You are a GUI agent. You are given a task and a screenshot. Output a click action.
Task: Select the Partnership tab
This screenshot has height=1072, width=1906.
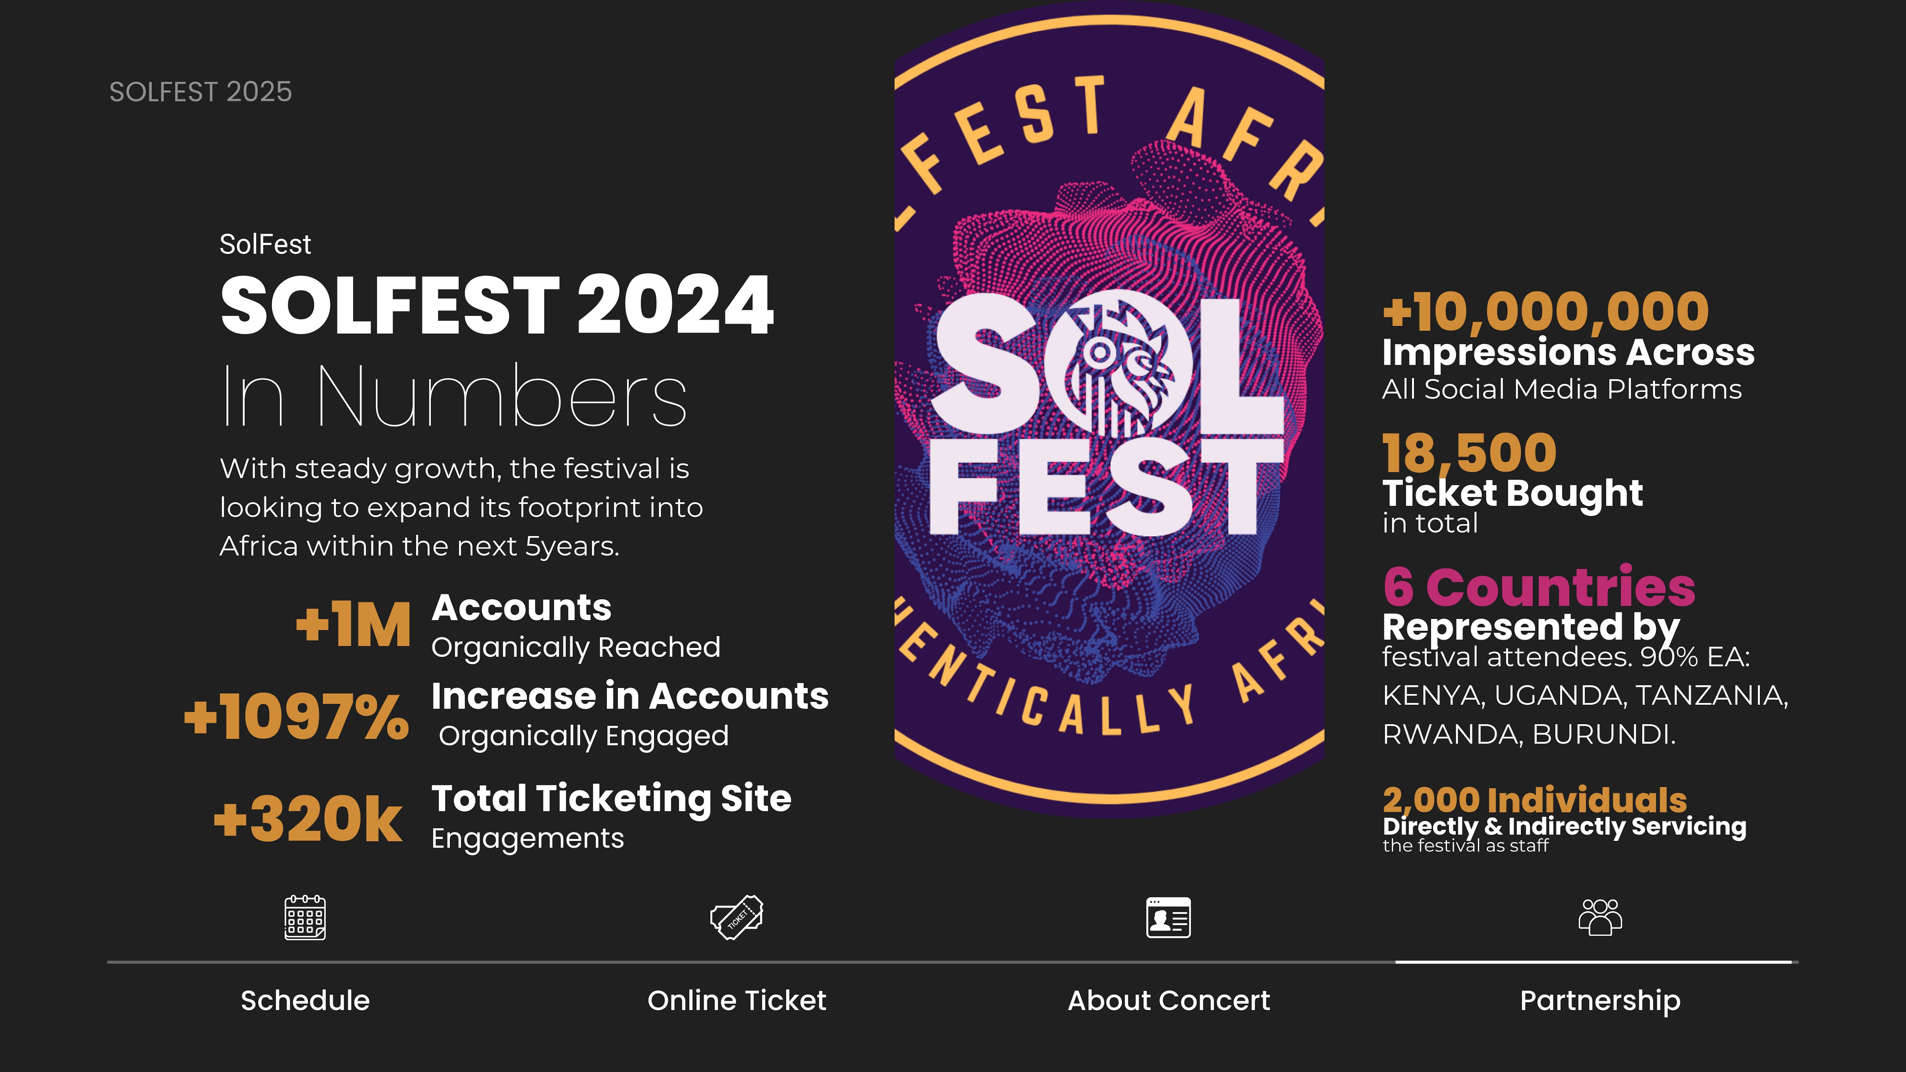[1600, 1001]
